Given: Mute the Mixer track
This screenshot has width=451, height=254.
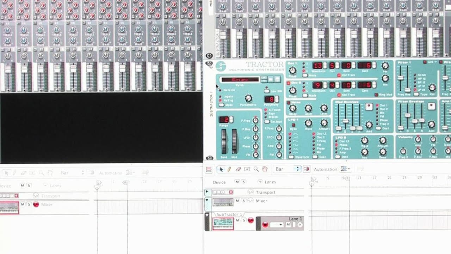Looking at the screenshot, I should 237,200.
